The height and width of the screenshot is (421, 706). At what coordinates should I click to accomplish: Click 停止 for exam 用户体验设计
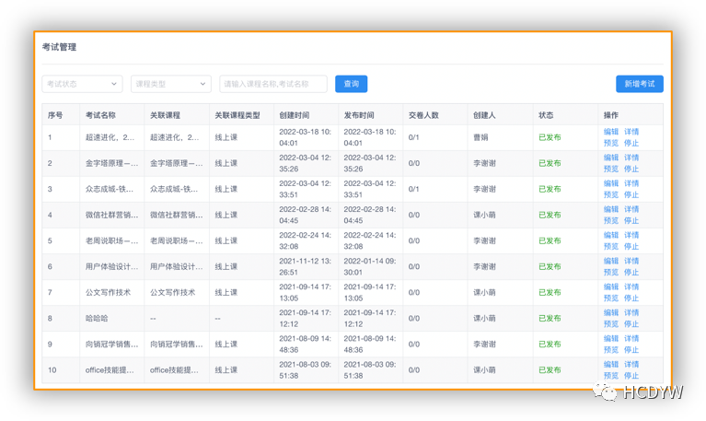tap(631, 273)
